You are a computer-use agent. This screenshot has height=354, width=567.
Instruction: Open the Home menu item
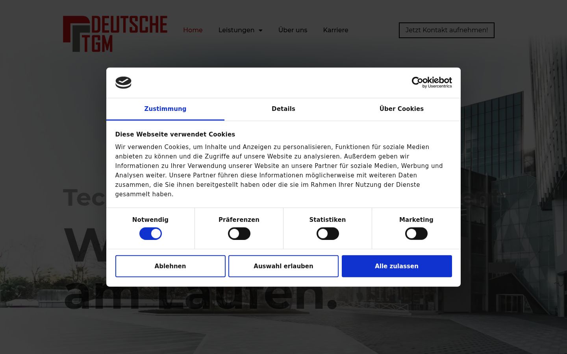193,30
